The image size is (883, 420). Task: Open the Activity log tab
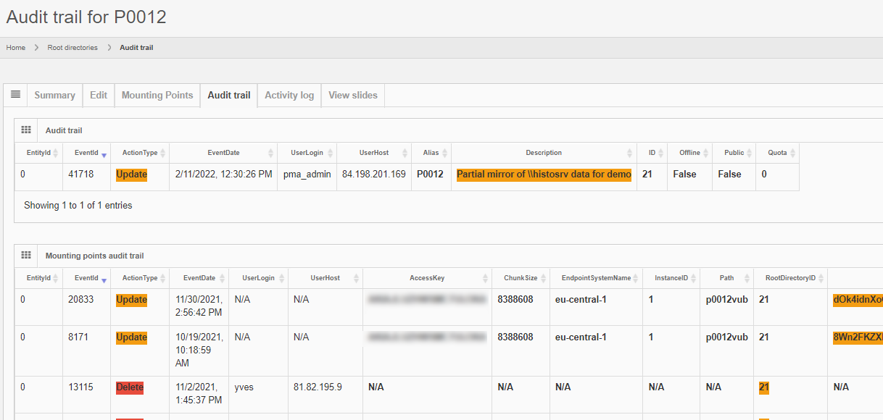(x=289, y=96)
